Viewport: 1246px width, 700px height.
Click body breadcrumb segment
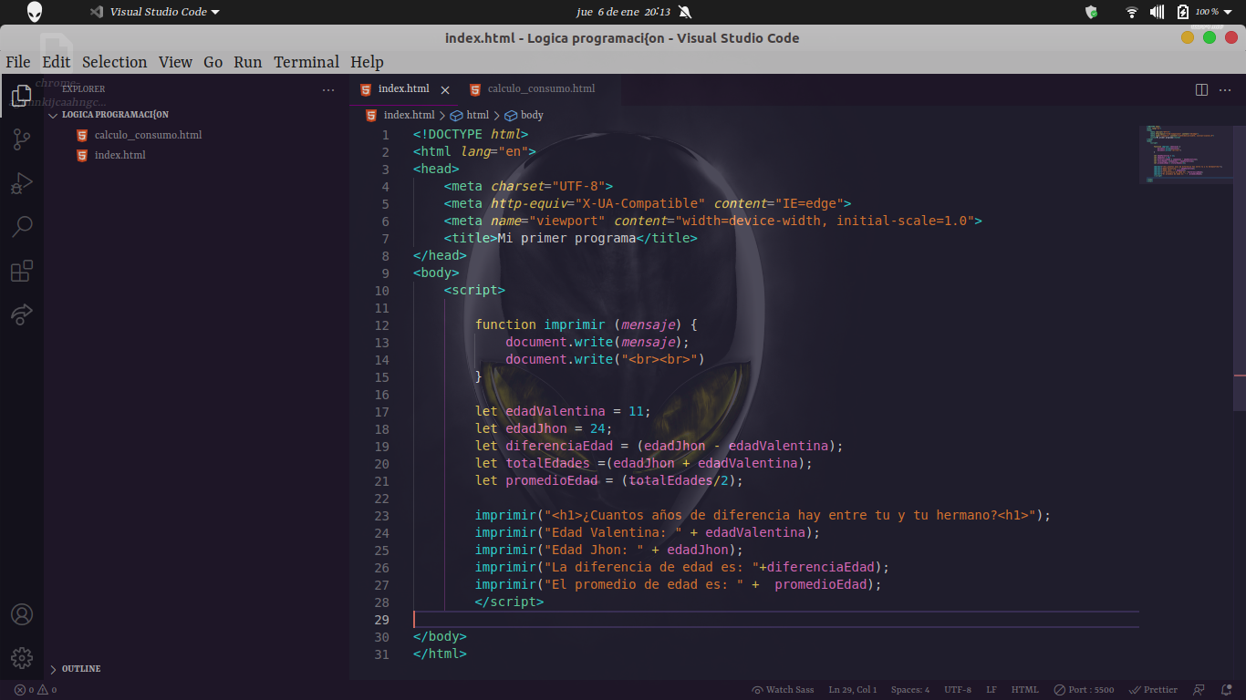tap(524, 115)
